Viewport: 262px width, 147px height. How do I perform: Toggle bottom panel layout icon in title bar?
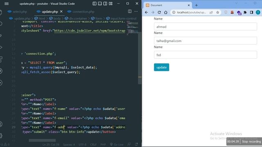(x=100, y=4)
